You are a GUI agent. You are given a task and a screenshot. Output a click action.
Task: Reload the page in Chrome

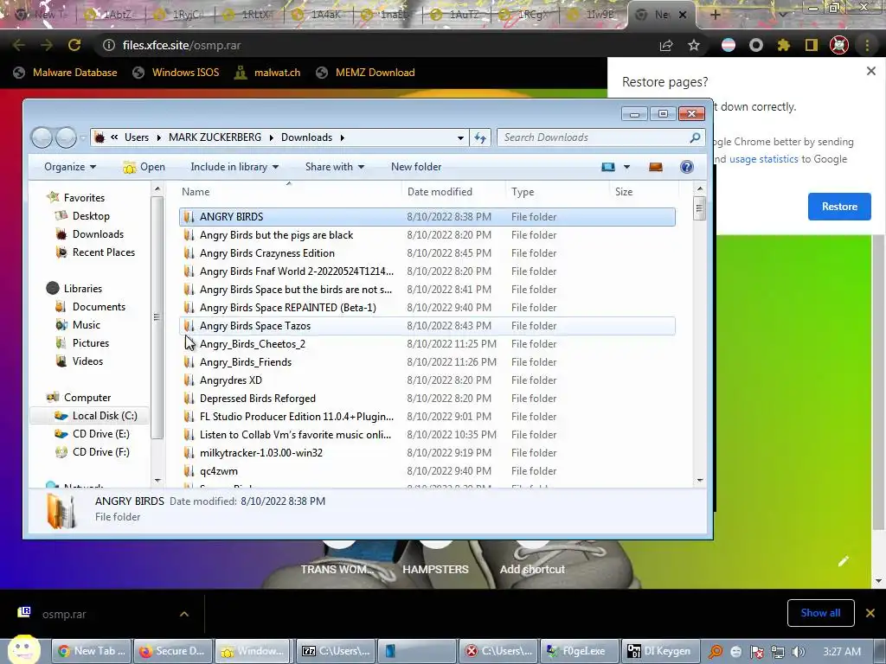pyautogui.click(x=74, y=45)
